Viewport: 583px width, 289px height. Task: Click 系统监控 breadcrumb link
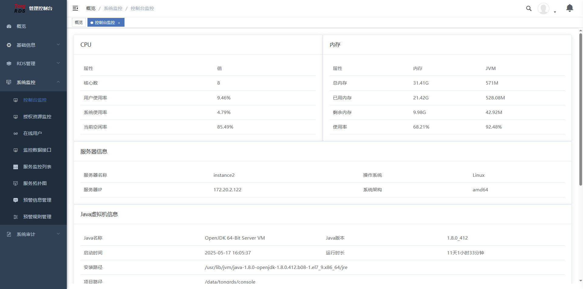pyautogui.click(x=113, y=8)
